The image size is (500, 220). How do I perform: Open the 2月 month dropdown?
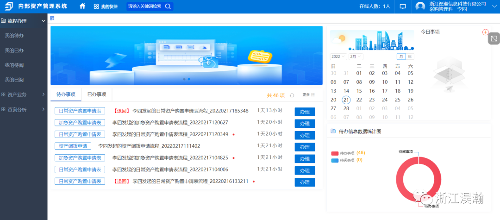tap(356, 57)
